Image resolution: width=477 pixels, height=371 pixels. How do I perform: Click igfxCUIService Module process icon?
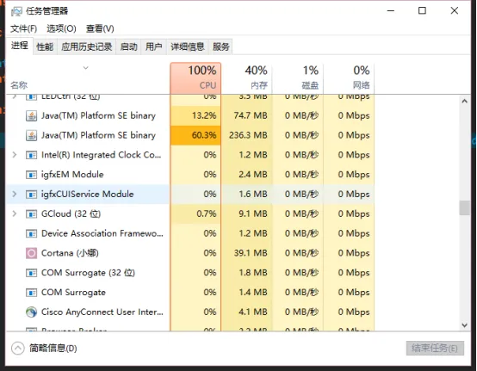coord(31,195)
